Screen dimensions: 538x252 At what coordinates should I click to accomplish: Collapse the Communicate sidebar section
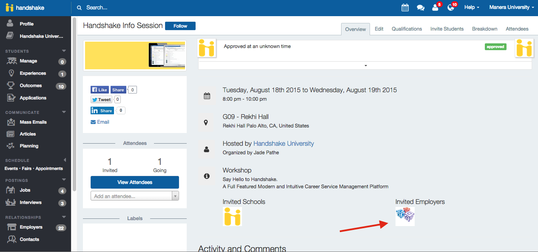click(64, 112)
